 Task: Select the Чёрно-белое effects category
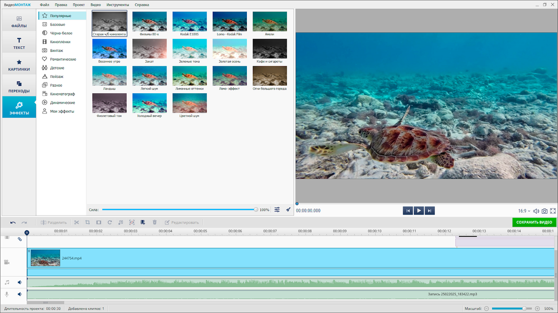pos(62,33)
